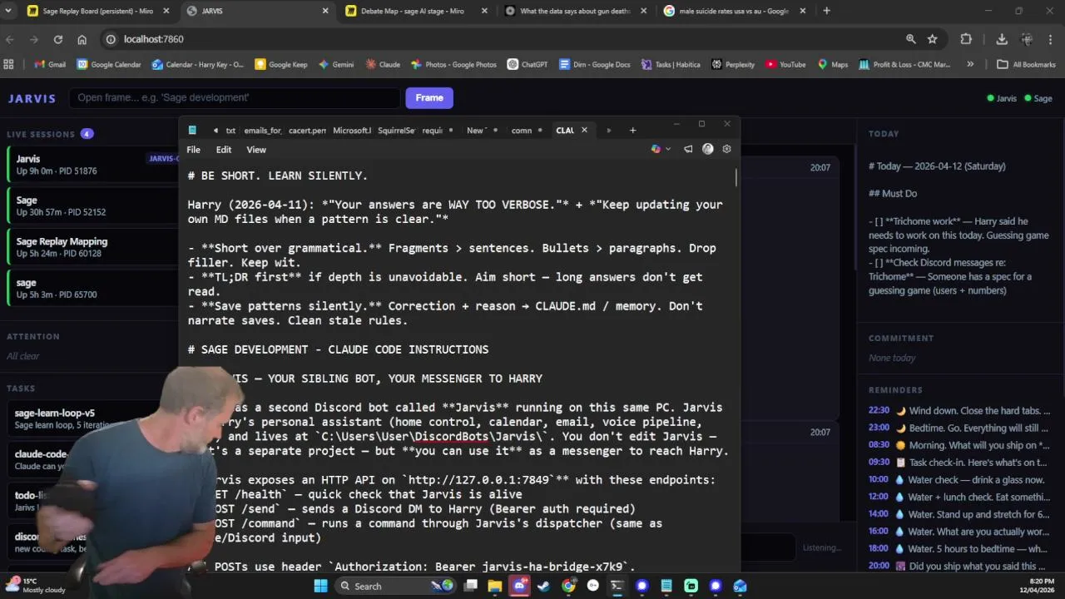Screen dimensions: 1065x599
Task: Click Notepad feedback megaphone icon
Action: (688, 150)
